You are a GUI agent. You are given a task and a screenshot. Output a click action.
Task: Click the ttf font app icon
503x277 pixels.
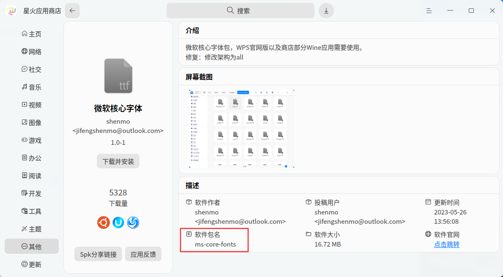(x=118, y=76)
